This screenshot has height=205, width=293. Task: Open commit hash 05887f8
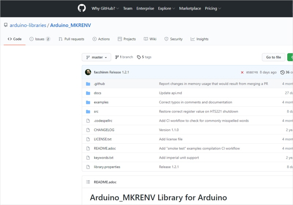(x=252, y=72)
